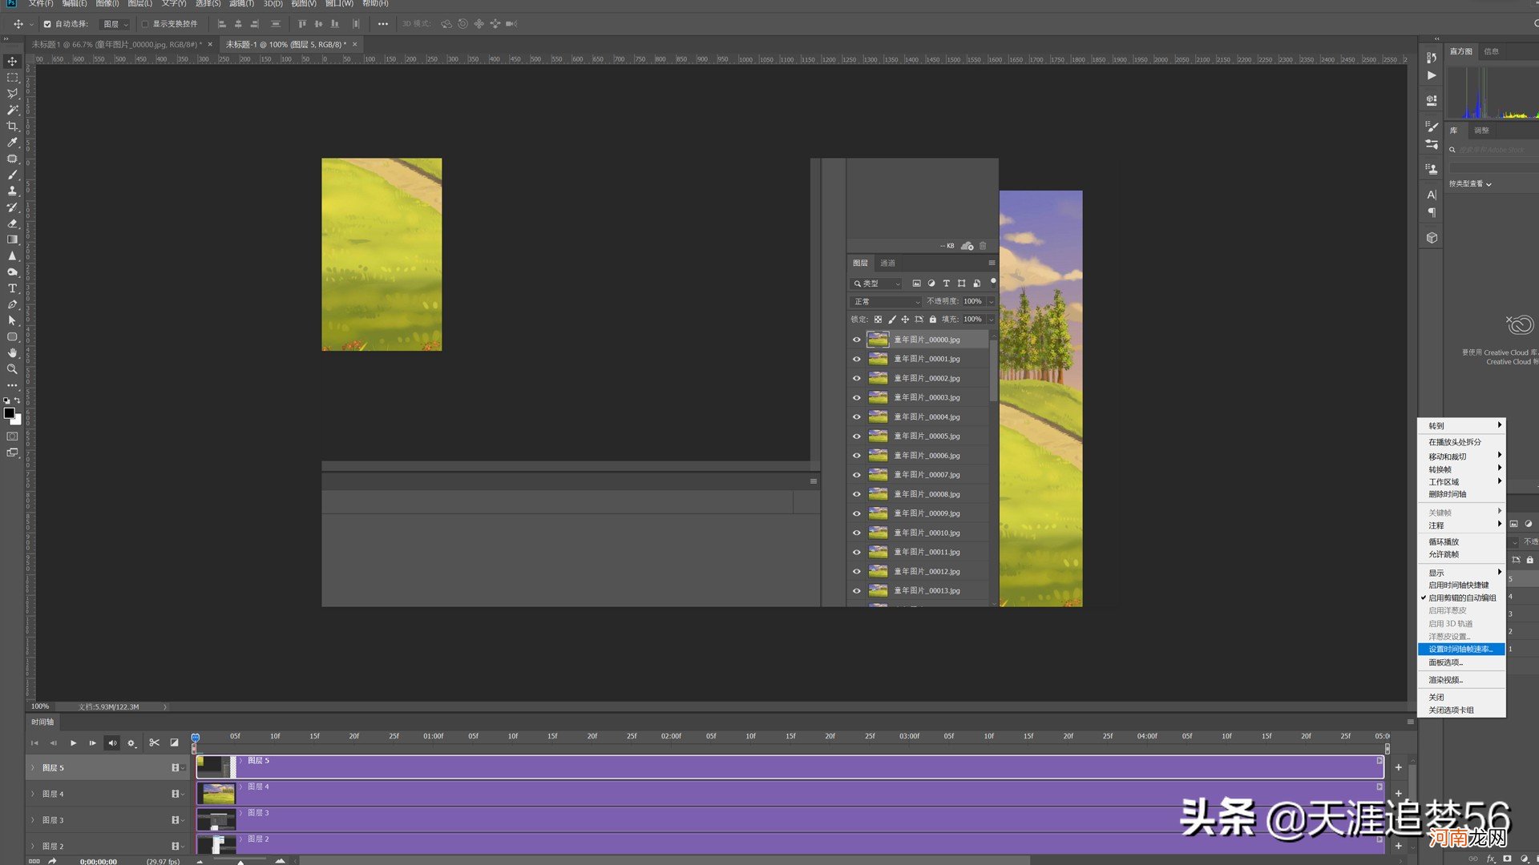Open more align options ellipsis
This screenshot has height=865, width=1539.
[383, 24]
